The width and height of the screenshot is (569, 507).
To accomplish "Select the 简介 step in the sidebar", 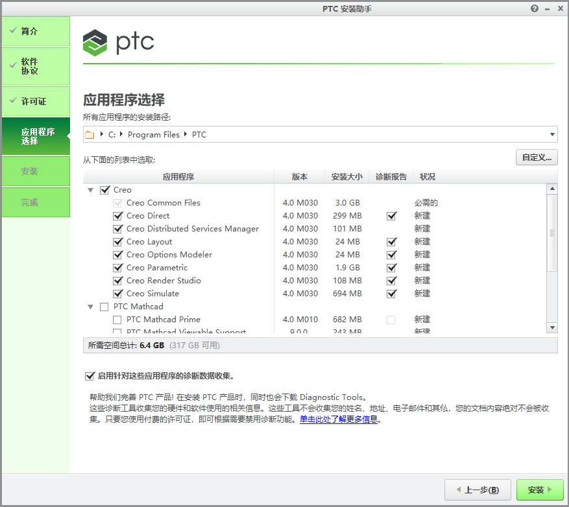I will click(35, 31).
